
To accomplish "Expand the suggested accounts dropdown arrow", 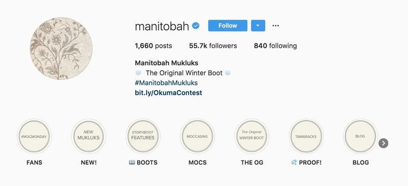I will pos(258,25).
